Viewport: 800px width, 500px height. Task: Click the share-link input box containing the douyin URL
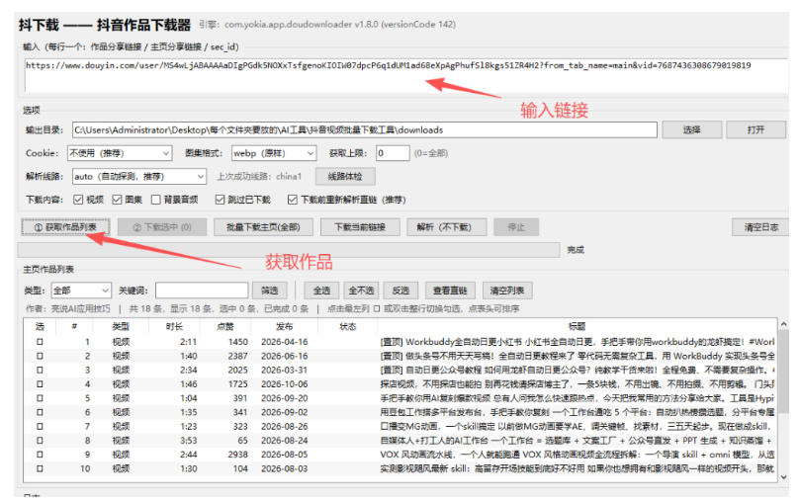[x=405, y=75]
